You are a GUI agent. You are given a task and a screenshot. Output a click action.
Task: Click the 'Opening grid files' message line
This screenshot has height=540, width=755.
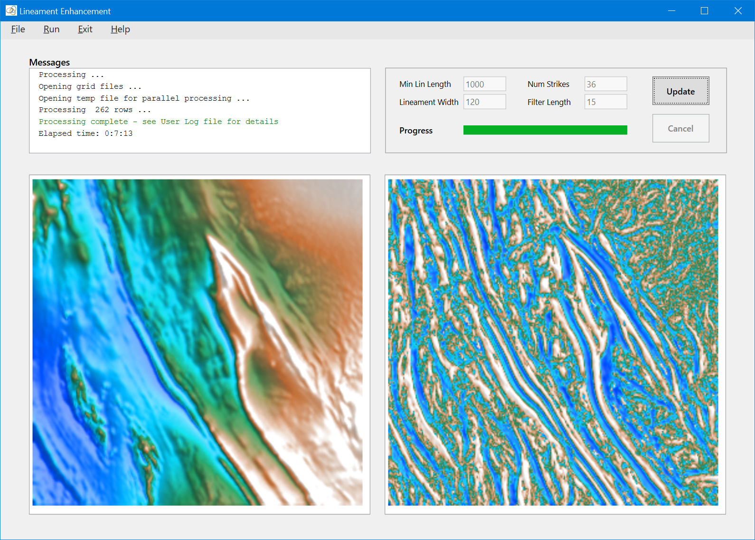(x=90, y=86)
